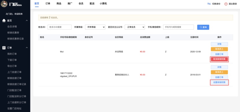Open 门店配送订单 in the sidebar
This screenshot has height=112, width=240.
click(x=14, y=90)
